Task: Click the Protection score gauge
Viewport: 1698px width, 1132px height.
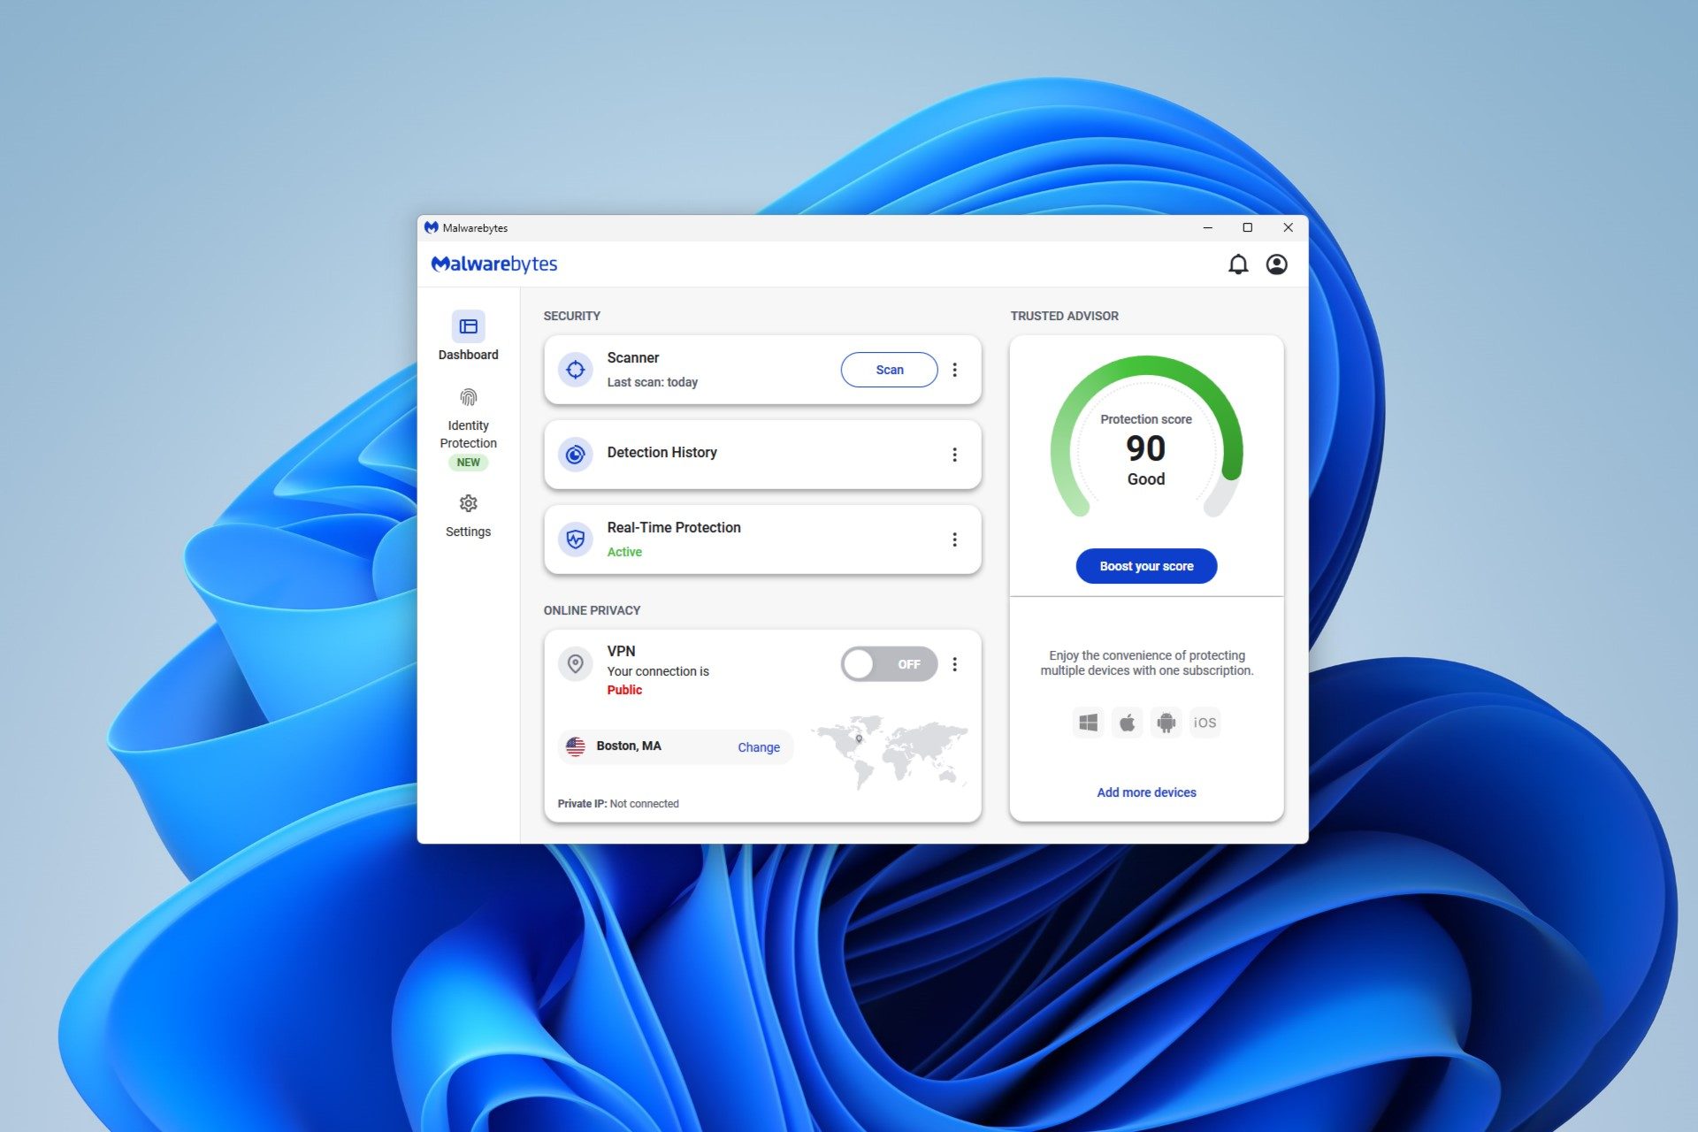Action: pyautogui.click(x=1146, y=437)
